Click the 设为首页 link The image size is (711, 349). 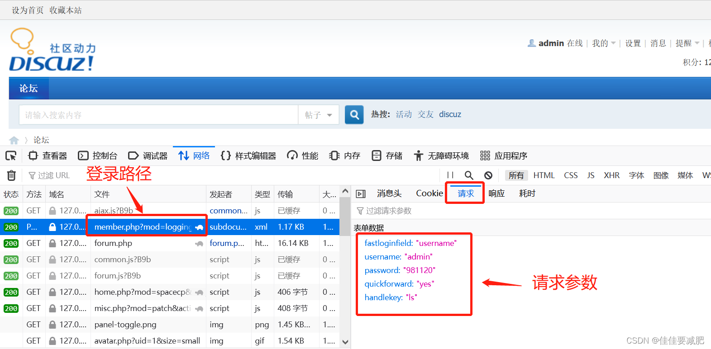pos(28,10)
